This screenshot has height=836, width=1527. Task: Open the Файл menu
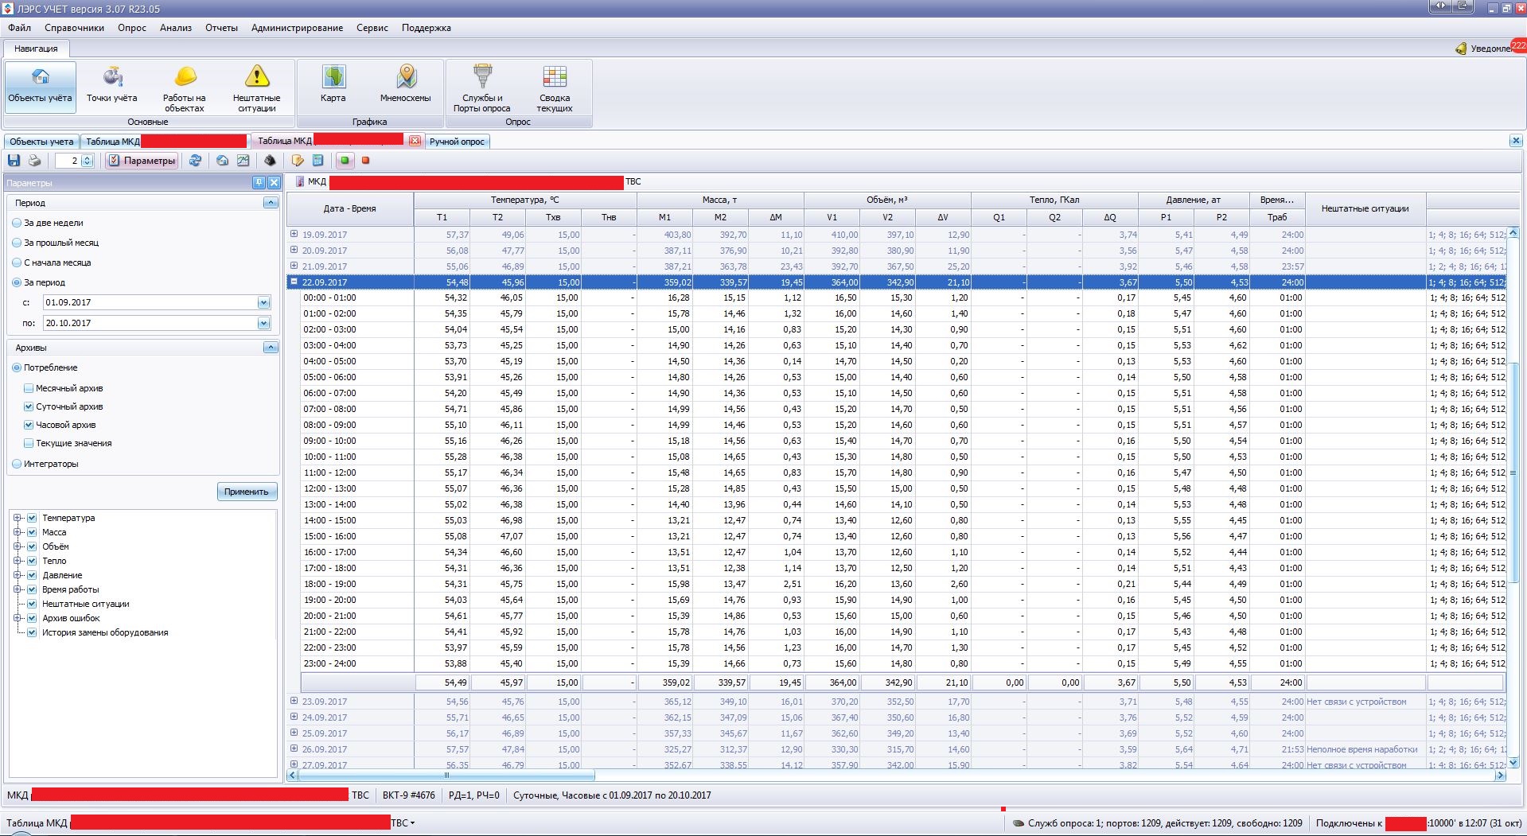point(20,28)
